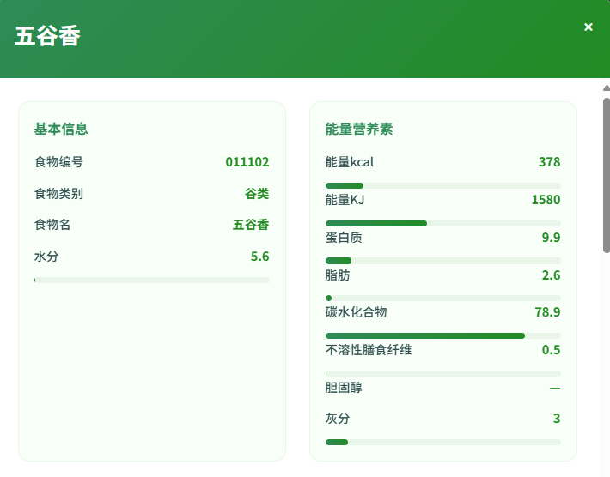Click the 脂肪 progress bar

[x=442, y=298]
